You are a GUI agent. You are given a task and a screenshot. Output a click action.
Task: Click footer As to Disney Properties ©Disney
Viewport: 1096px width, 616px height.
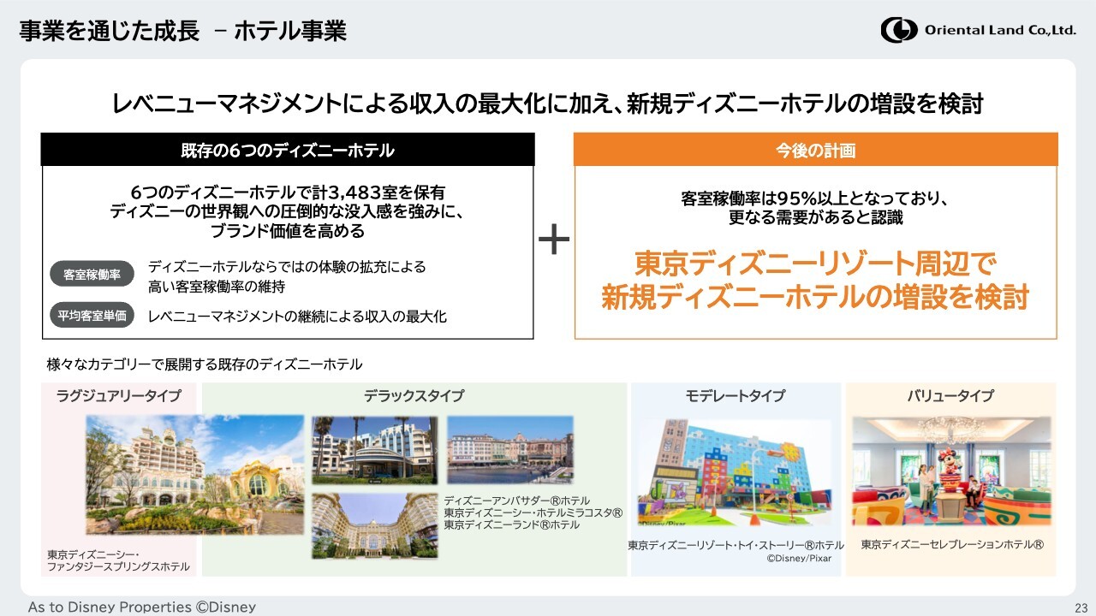[142, 607]
